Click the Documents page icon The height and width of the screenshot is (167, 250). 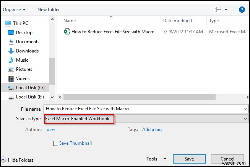pos(11,42)
